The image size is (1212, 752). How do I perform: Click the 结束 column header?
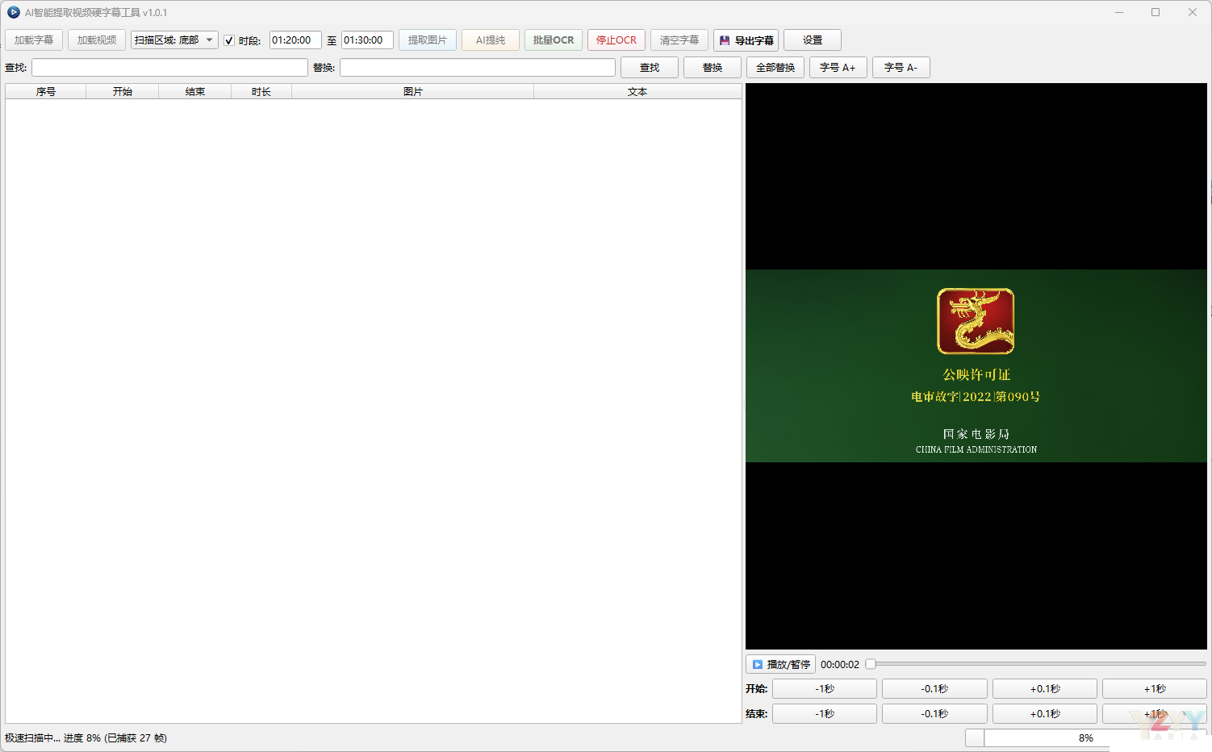click(x=195, y=92)
